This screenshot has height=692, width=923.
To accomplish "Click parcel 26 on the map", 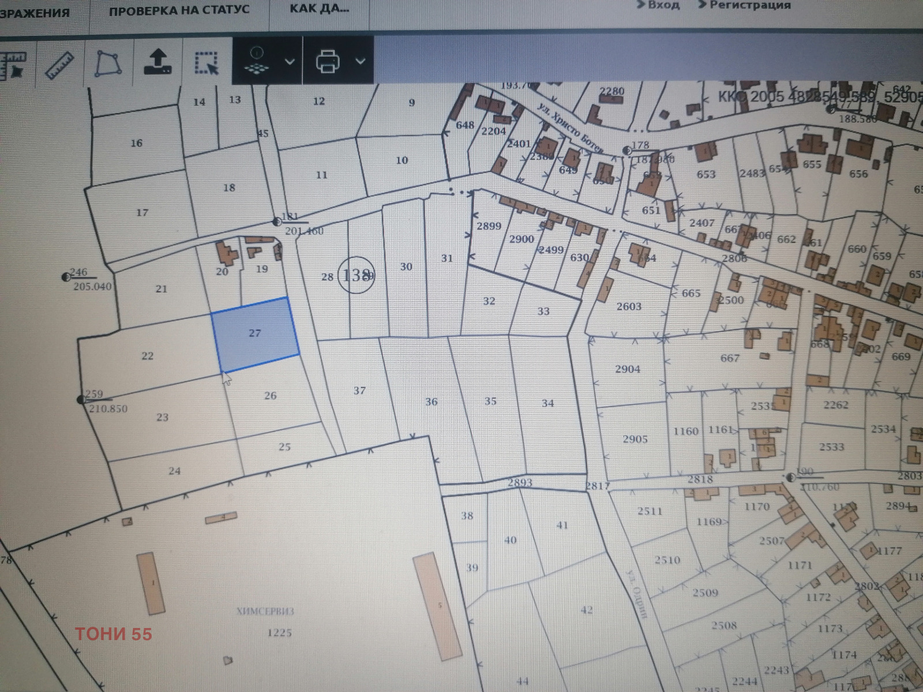I will pyautogui.click(x=270, y=396).
